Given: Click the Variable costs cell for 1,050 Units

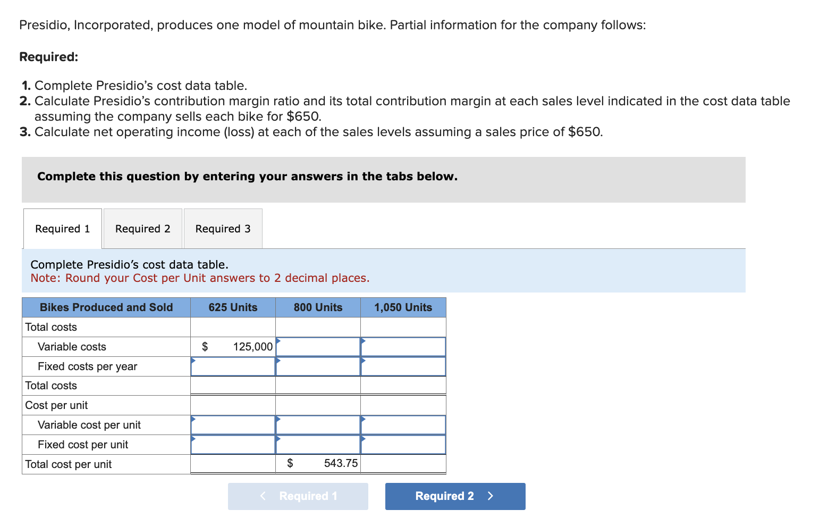Looking at the screenshot, I should click(x=403, y=346).
